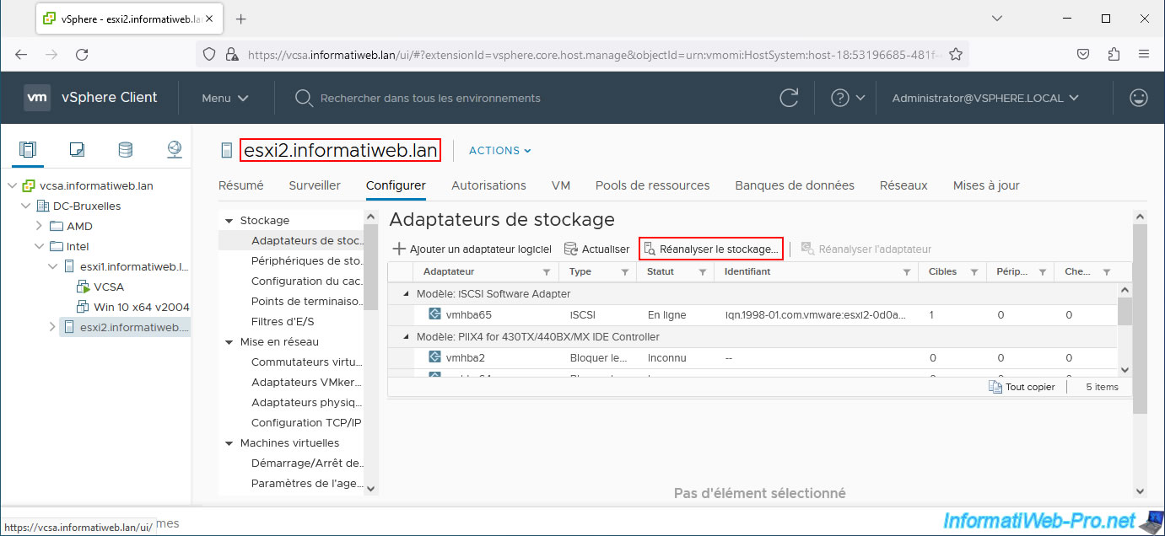This screenshot has width=1165, height=536.
Task: Click vmhba2 adapter icon
Action: click(435, 357)
